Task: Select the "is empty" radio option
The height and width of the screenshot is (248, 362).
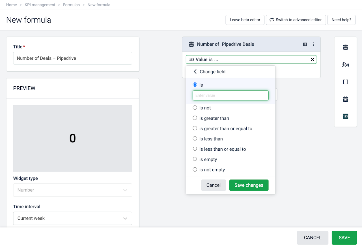Action: click(x=195, y=159)
